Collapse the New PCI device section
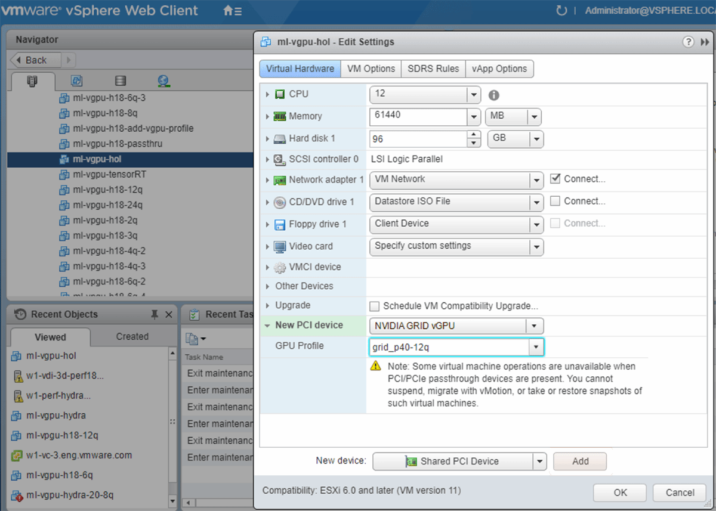716x511 pixels. tap(267, 326)
